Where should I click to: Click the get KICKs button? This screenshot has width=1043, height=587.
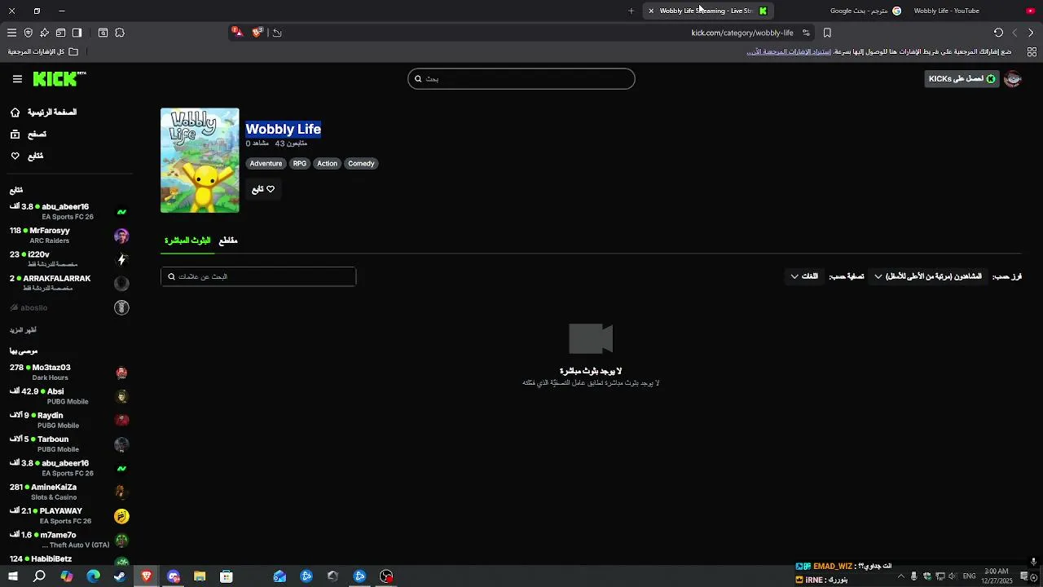coord(962,79)
